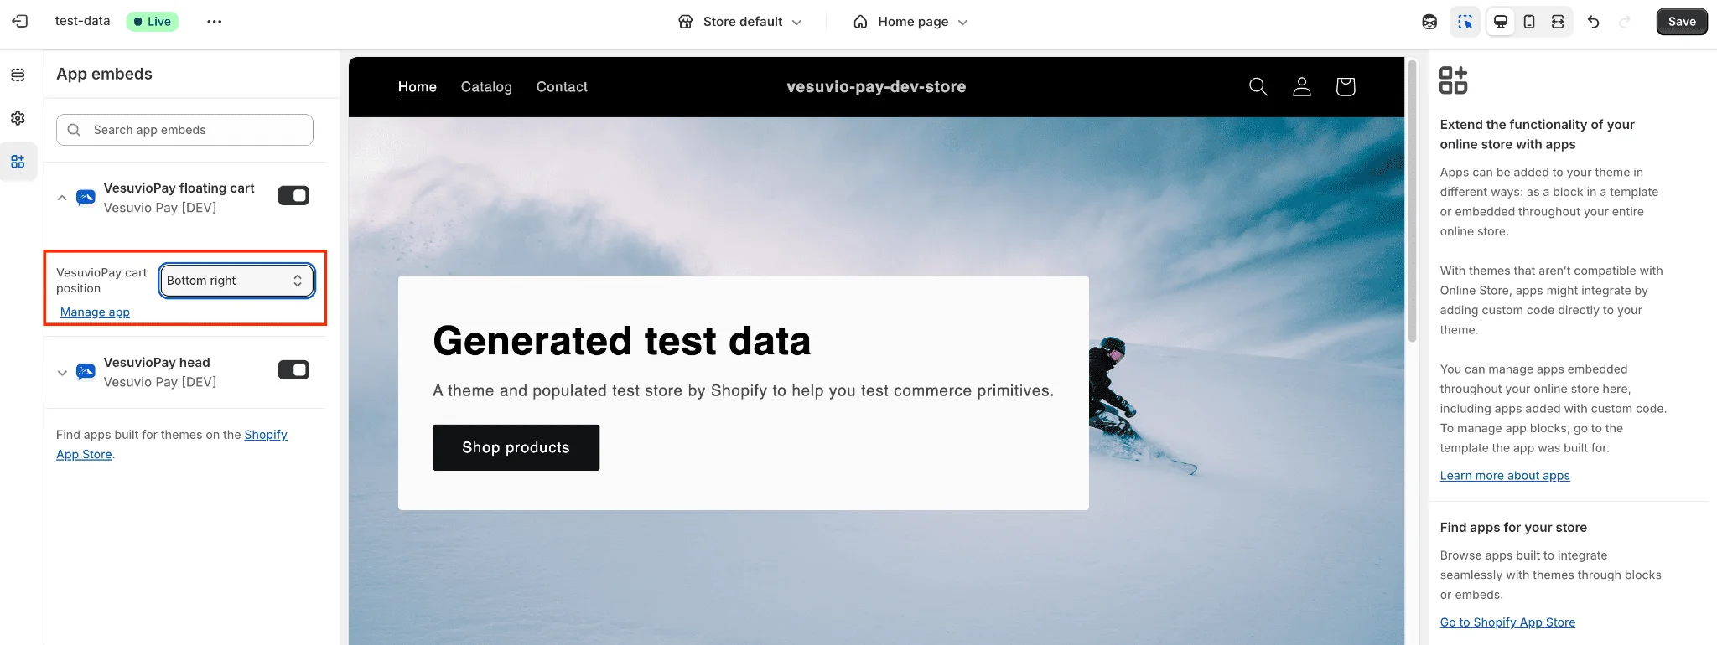Screen dimensions: 1717x645
Task: Follow the Manage app link
Action: point(95,312)
